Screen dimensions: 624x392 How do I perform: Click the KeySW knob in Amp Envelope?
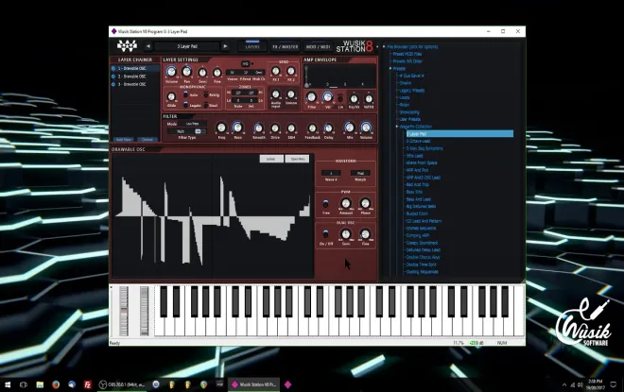tap(354, 98)
